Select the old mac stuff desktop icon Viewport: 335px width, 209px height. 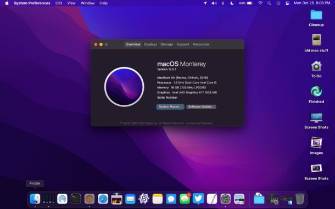click(x=316, y=43)
